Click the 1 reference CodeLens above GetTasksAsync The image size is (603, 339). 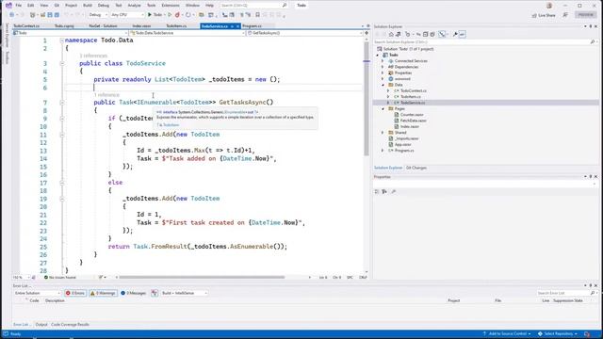click(x=106, y=95)
